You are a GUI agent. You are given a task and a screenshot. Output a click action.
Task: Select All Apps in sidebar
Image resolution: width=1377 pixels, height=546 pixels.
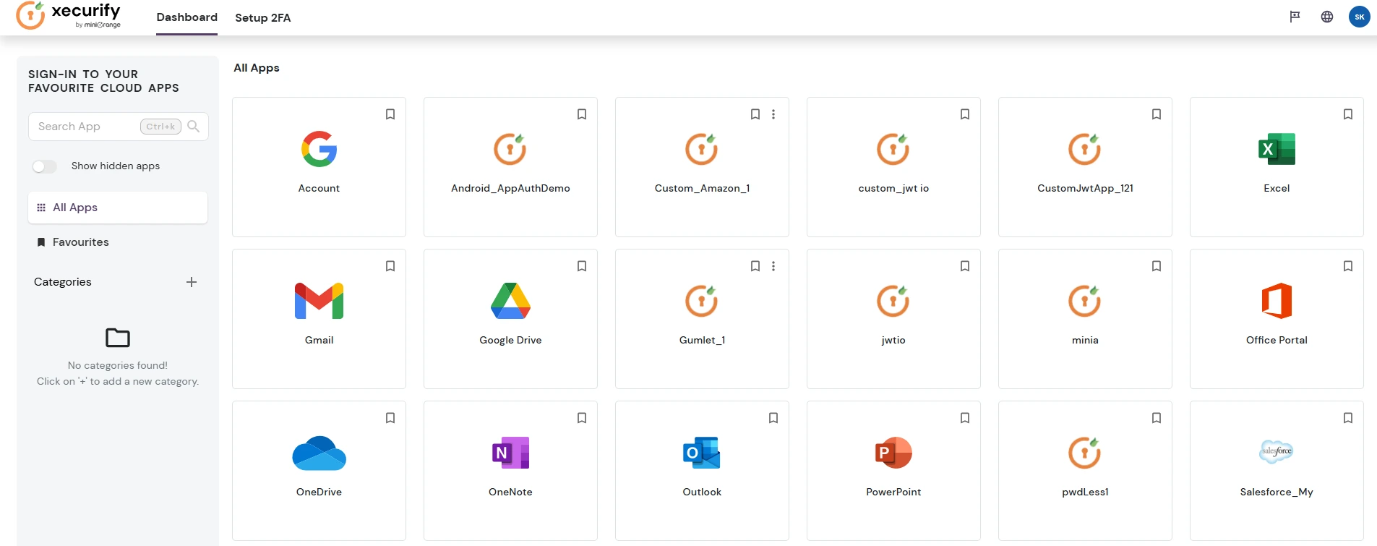(118, 208)
